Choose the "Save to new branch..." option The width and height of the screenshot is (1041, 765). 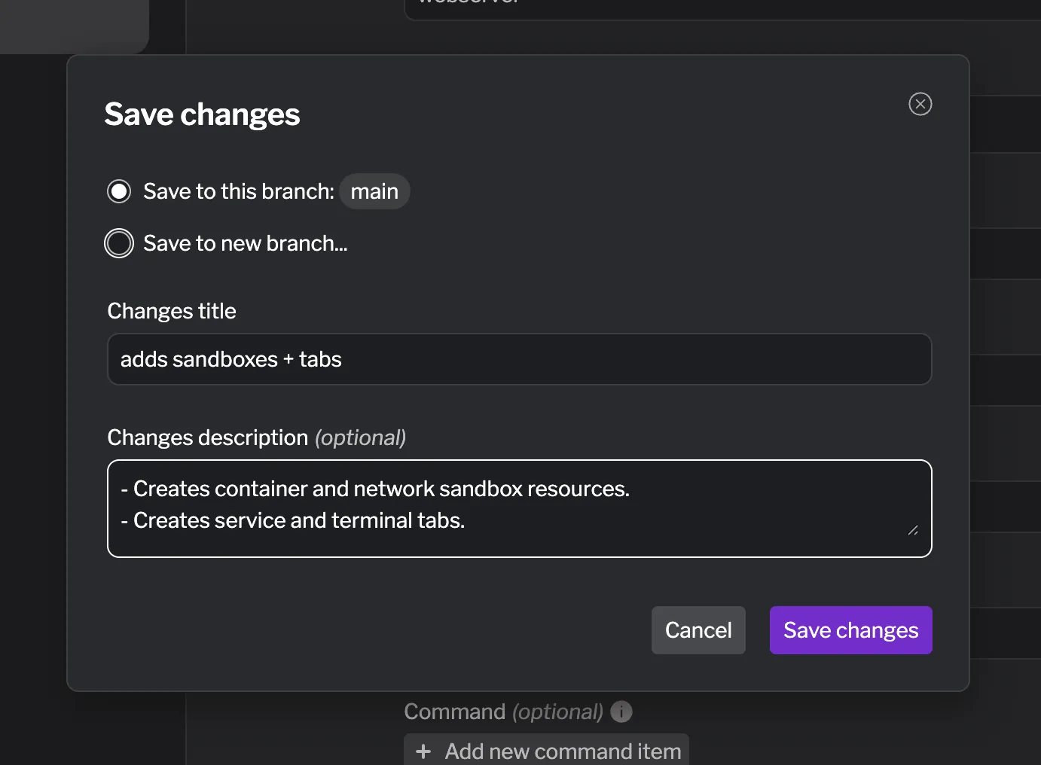118,243
